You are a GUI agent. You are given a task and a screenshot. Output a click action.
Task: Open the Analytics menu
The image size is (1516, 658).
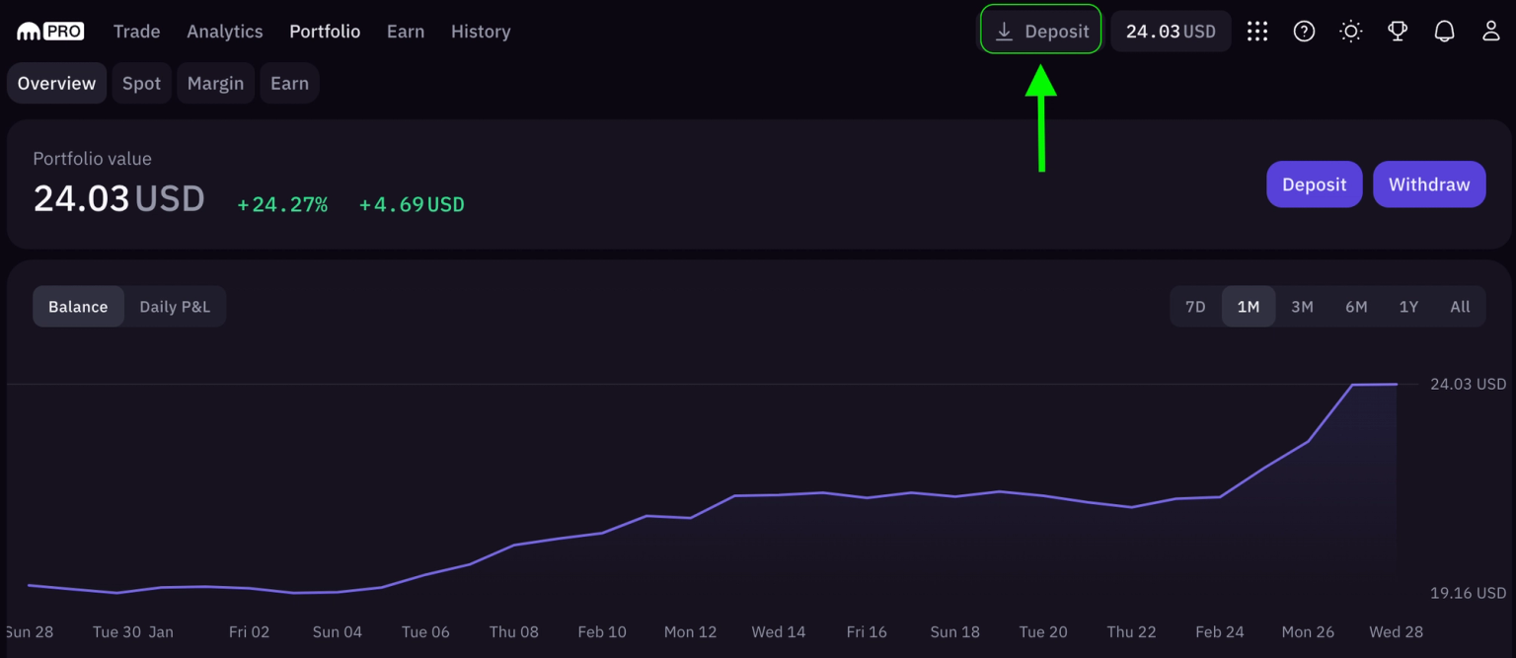click(225, 32)
